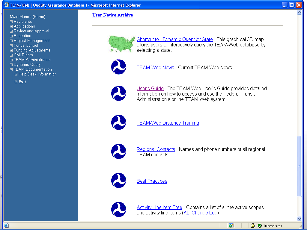This screenshot has height=230, width=307.
Task: Expand the Review and Approval node
Action: pyautogui.click(x=11, y=31)
